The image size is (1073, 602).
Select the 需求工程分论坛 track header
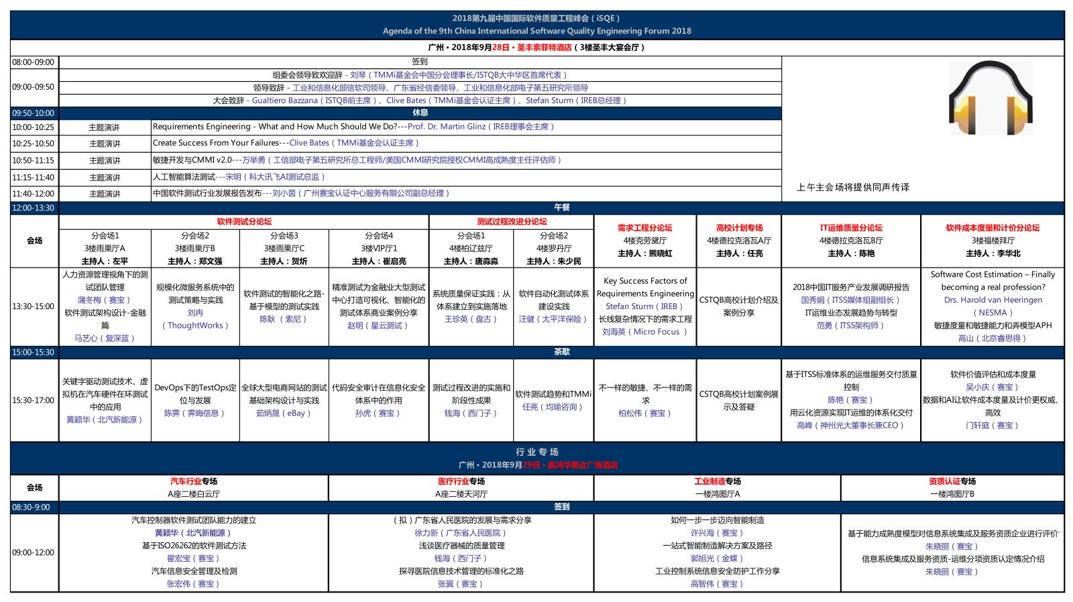coord(645,228)
